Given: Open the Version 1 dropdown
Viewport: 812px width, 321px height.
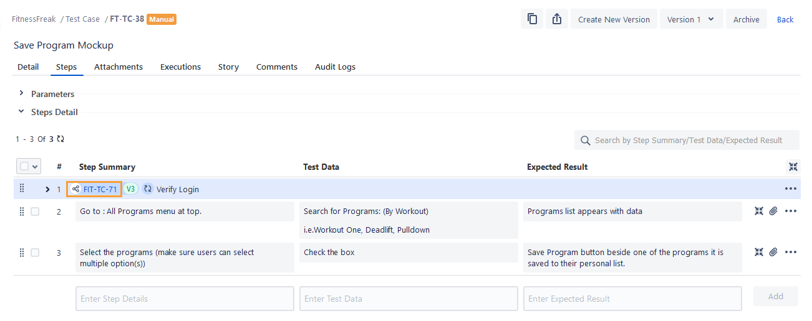Looking at the screenshot, I should pyautogui.click(x=692, y=19).
